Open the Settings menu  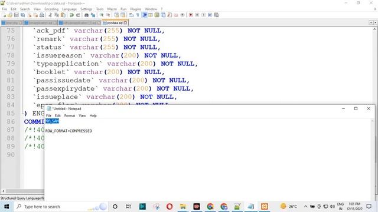pos(86,9)
